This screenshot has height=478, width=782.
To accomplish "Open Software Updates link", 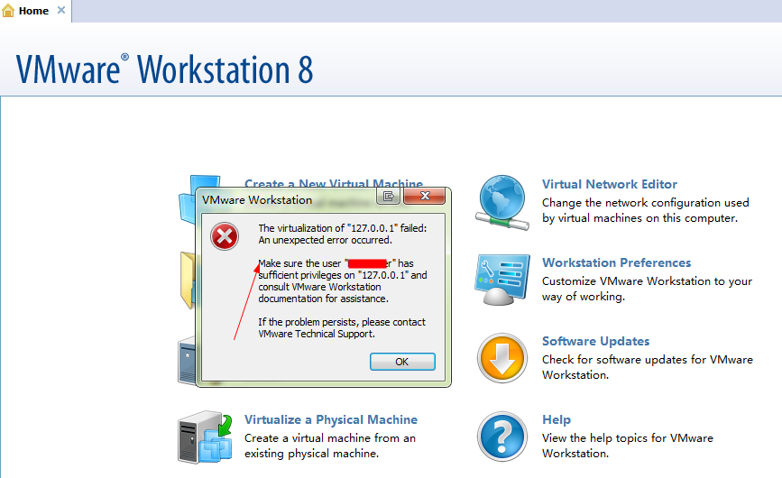I will click(x=595, y=342).
